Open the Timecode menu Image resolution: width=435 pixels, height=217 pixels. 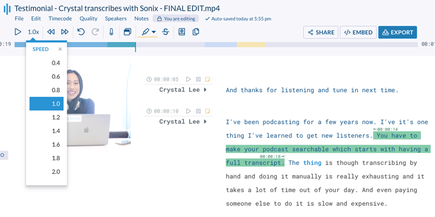pos(60,19)
